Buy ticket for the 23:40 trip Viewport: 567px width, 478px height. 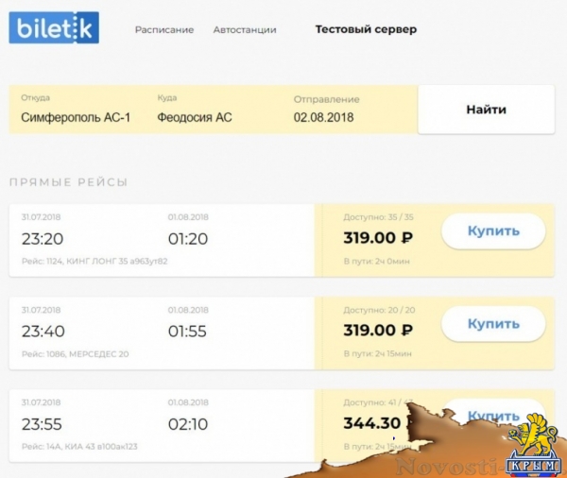click(493, 324)
